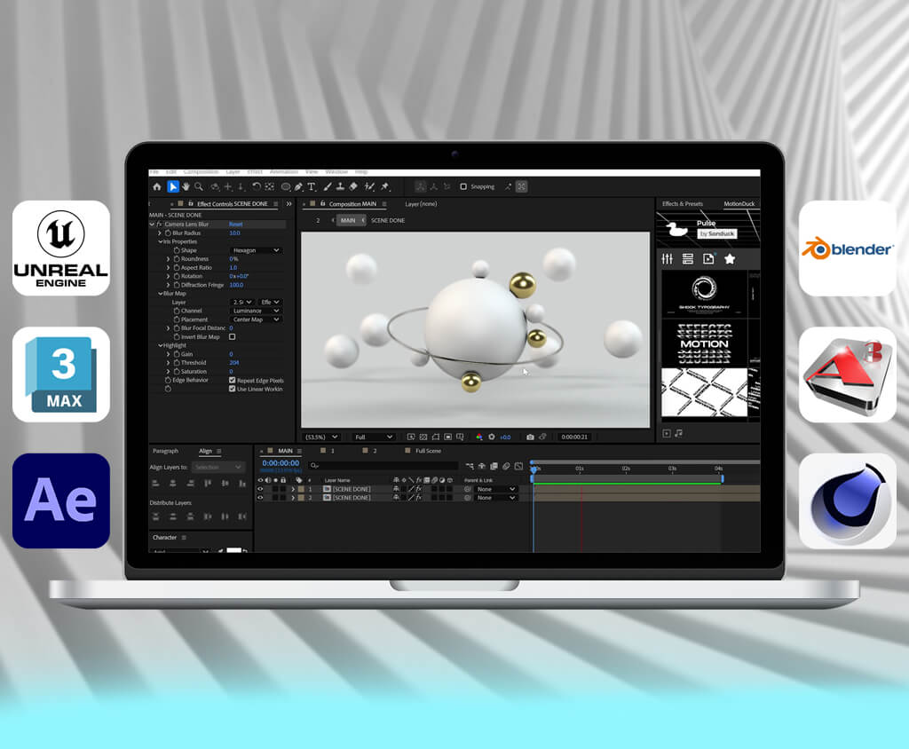Toggle the Camera Lens Blur fx switch

point(159,225)
